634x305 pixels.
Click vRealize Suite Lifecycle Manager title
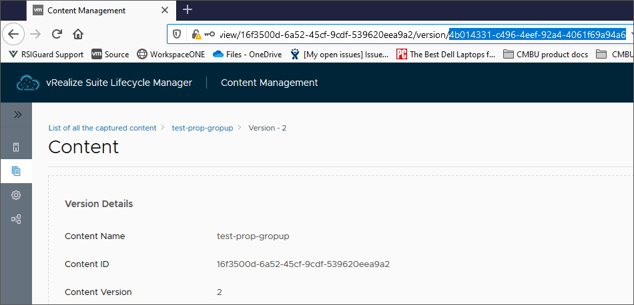pos(119,83)
